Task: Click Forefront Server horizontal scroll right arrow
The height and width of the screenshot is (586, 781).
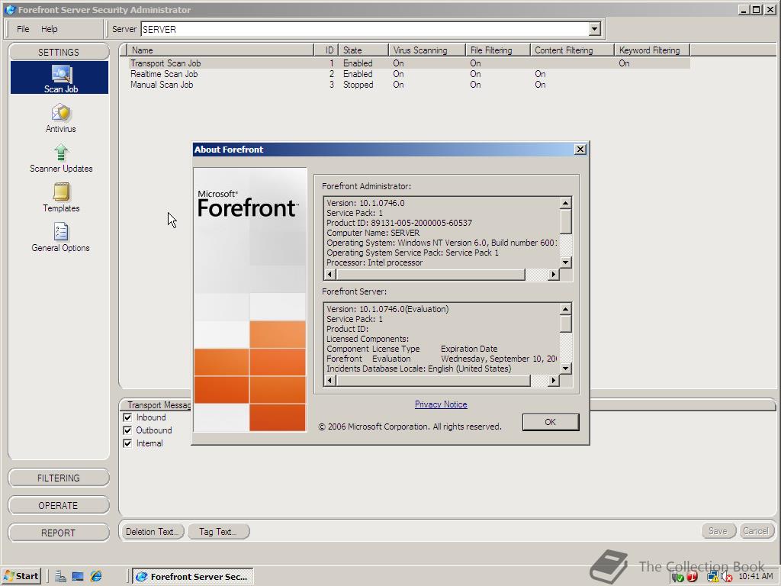Action: [x=553, y=380]
